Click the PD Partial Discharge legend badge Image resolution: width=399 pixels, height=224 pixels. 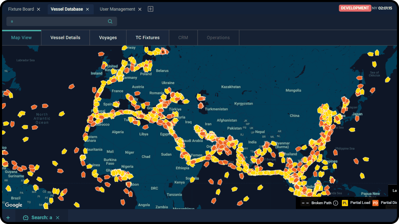[x=375, y=203]
